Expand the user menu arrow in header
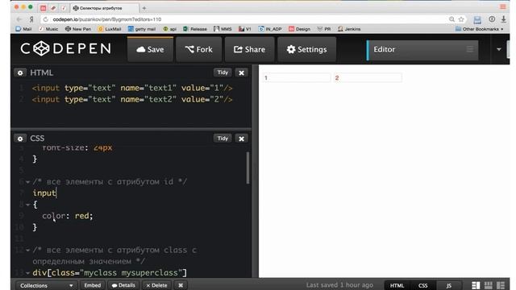Screen dimensions: 516x290 pyautogui.click(x=499, y=49)
